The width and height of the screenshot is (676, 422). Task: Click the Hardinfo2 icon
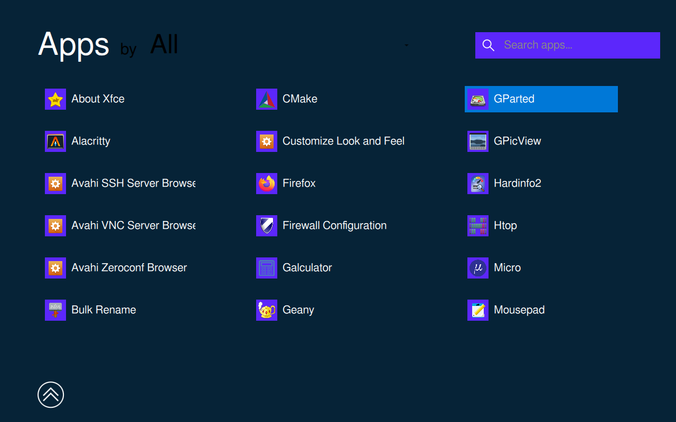point(478,184)
